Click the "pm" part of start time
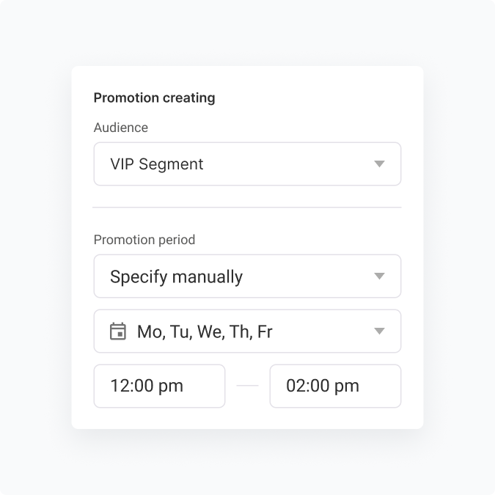 point(172,386)
